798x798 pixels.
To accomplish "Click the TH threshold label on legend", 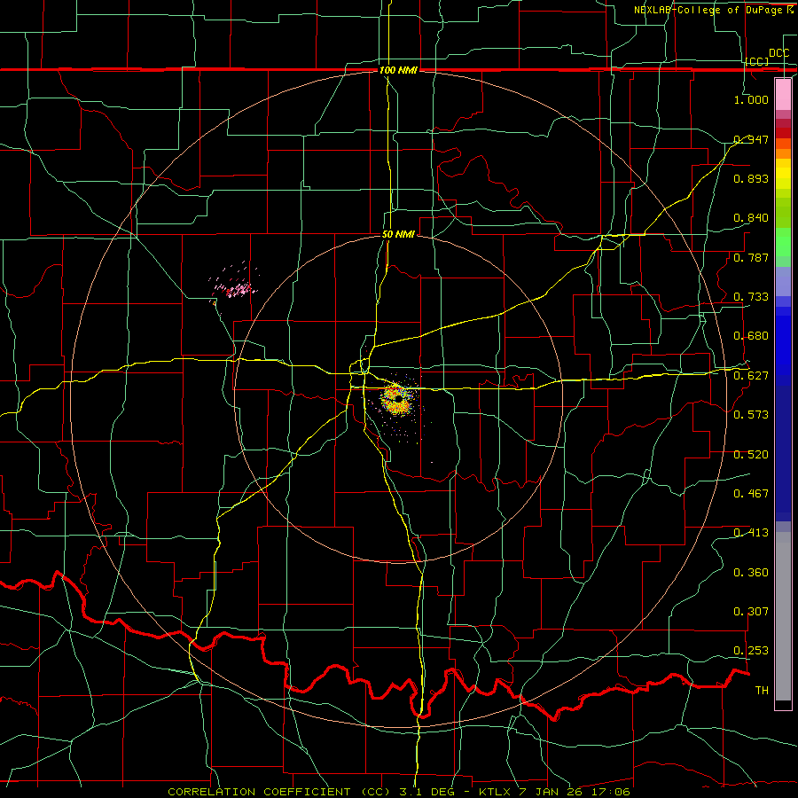I will (x=762, y=691).
